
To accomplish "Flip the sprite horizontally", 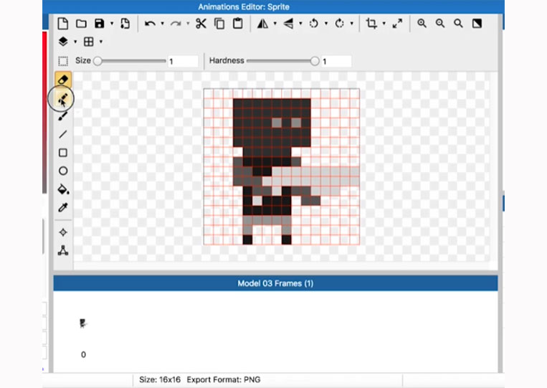I will tap(262, 24).
